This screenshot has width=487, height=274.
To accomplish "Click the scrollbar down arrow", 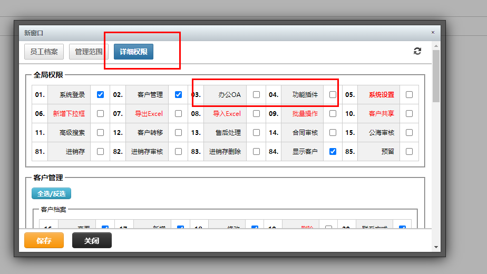I will 436,247.
